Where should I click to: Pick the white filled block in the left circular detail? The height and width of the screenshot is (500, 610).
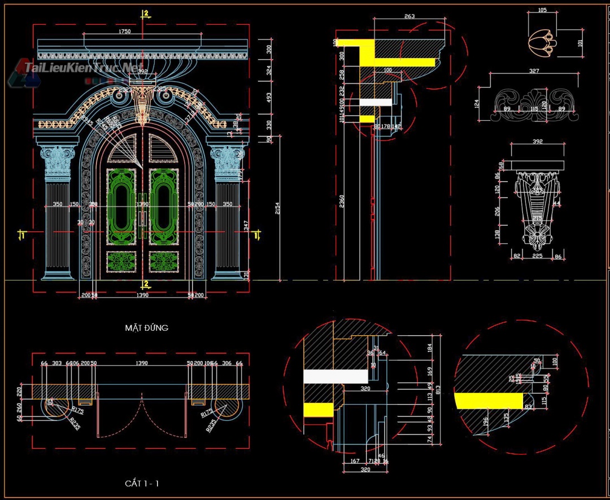[335, 376]
